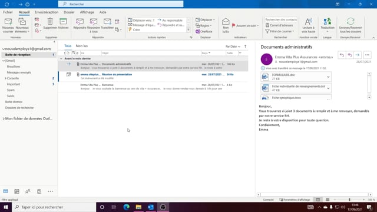This screenshot has height=212, width=377.
Task: Open the Réunion de présentation email
Action: click(x=153, y=77)
